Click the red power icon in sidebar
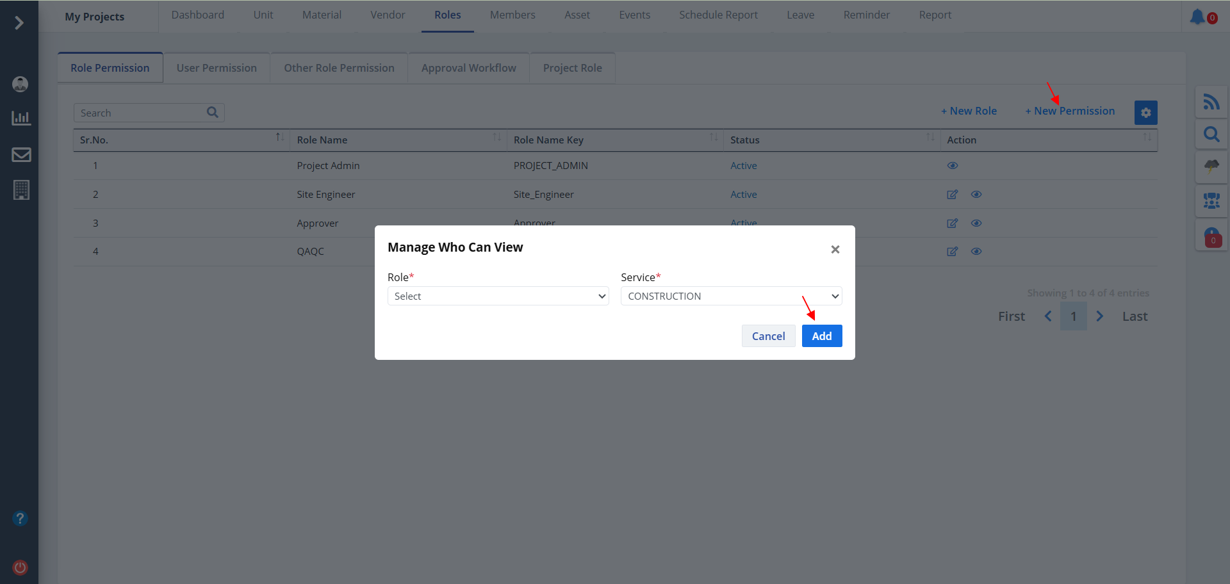 [20, 567]
